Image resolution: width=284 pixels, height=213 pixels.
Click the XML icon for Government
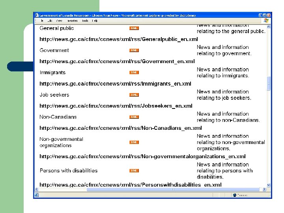coord(134,50)
